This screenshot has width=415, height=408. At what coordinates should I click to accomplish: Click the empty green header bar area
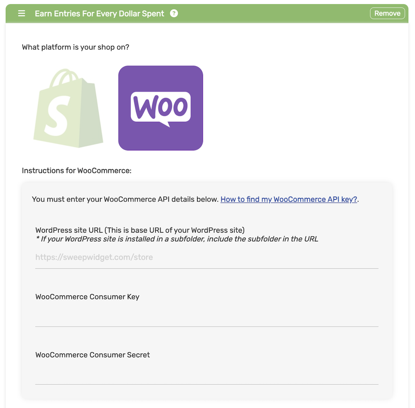click(x=273, y=13)
